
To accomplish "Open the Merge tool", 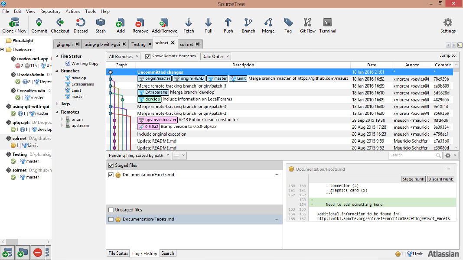I will (268, 23).
